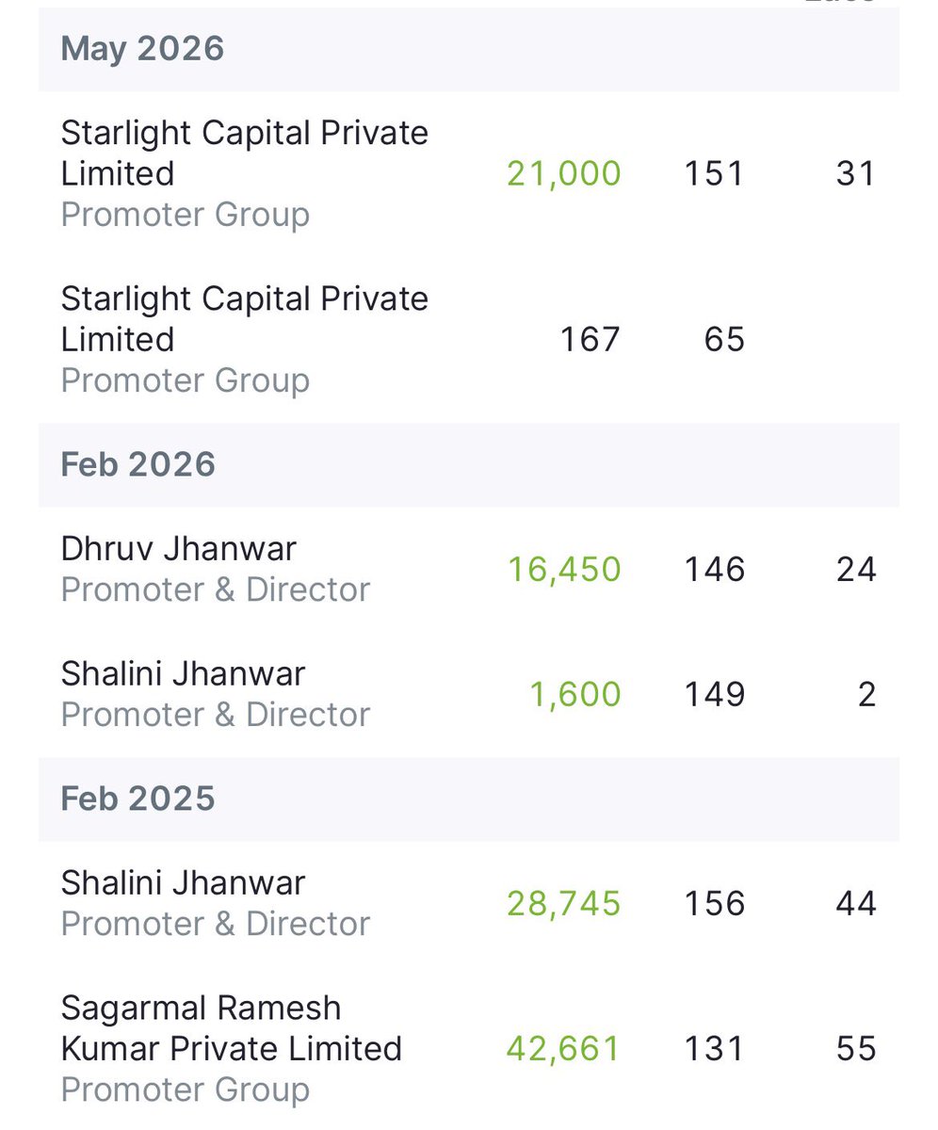The height and width of the screenshot is (1130, 938).
Task: Select the 21,000 value for Starlight Capital
Action: coord(564,173)
